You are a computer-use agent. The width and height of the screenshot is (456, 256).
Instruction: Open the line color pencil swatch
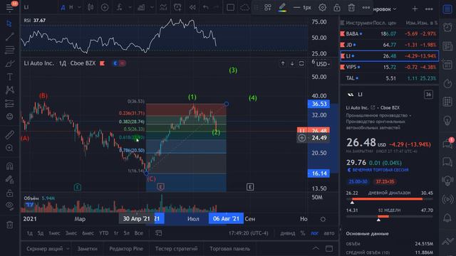(x=282, y=8)
